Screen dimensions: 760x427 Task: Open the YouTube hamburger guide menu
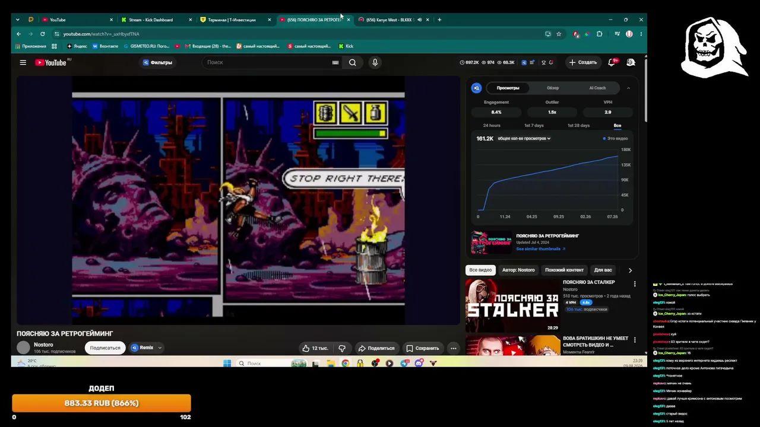click(x=23, y=62)
